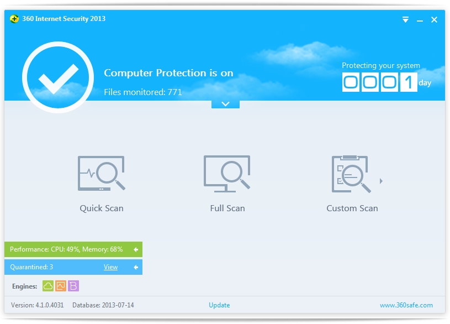Click the 360 Internet Security logo icon
The width and height of the screenshot is (450, 324).
[x=14, y=19]
